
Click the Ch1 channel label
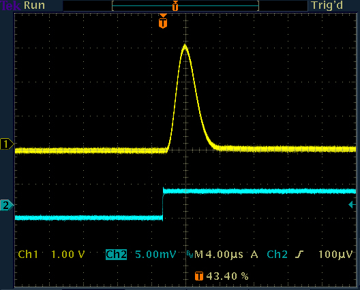(28, 255)
